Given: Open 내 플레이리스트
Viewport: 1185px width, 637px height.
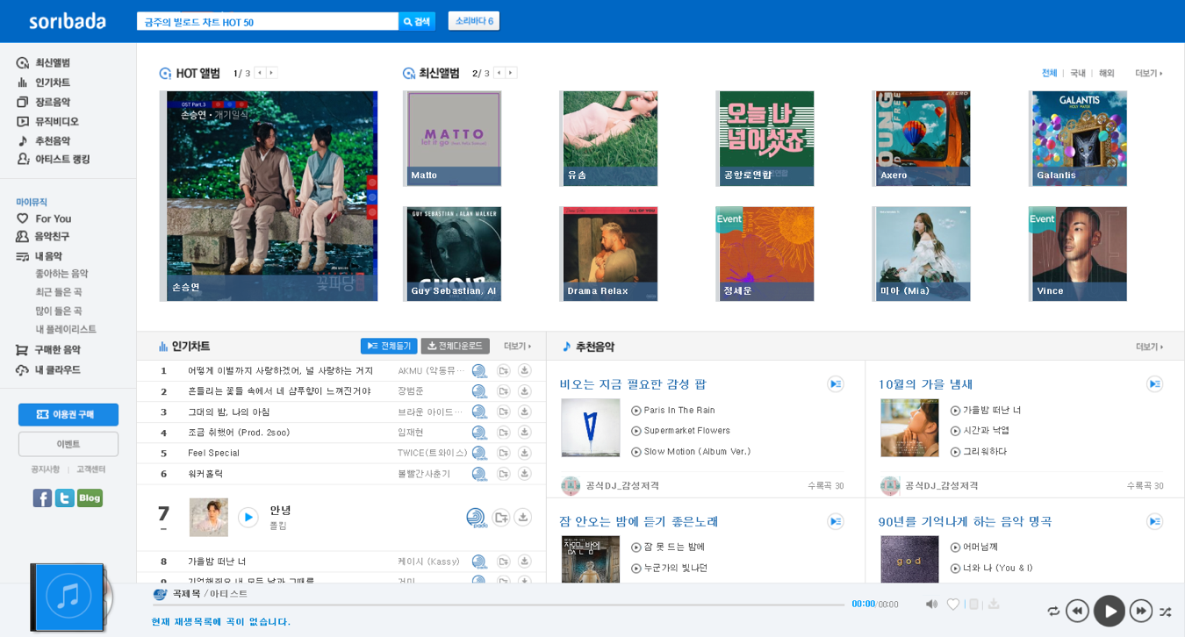Looking at the screenshot, I should pyautogui.click(x=66, y=329).
